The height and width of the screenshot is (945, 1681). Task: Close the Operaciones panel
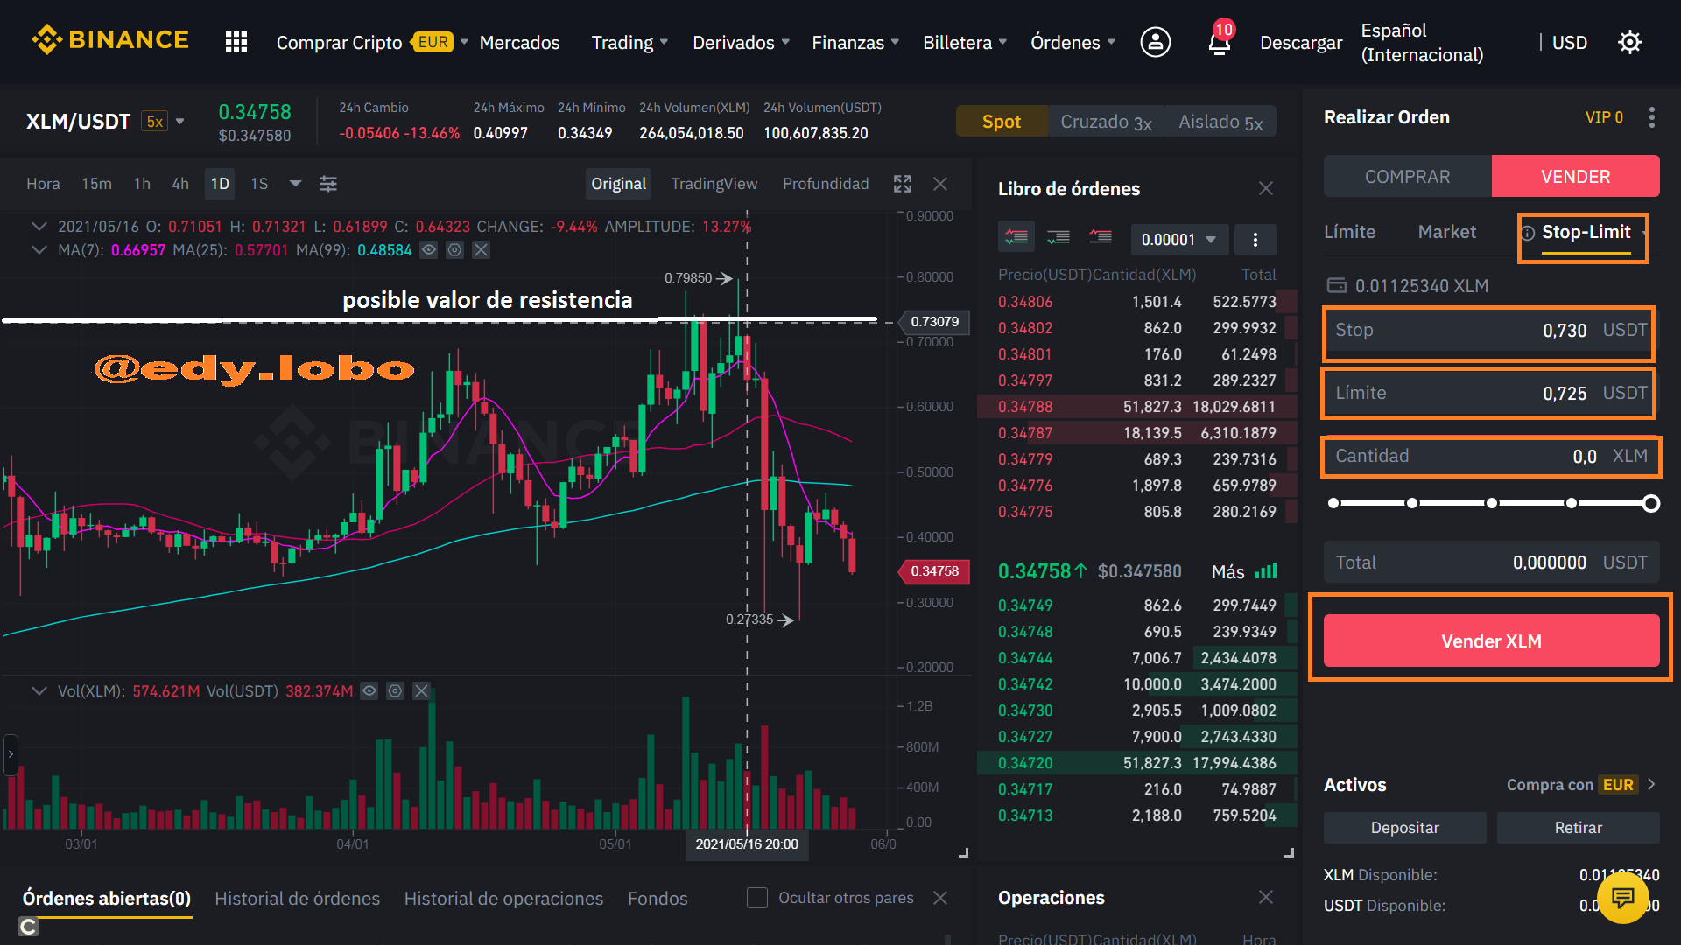click(1266, 897)
